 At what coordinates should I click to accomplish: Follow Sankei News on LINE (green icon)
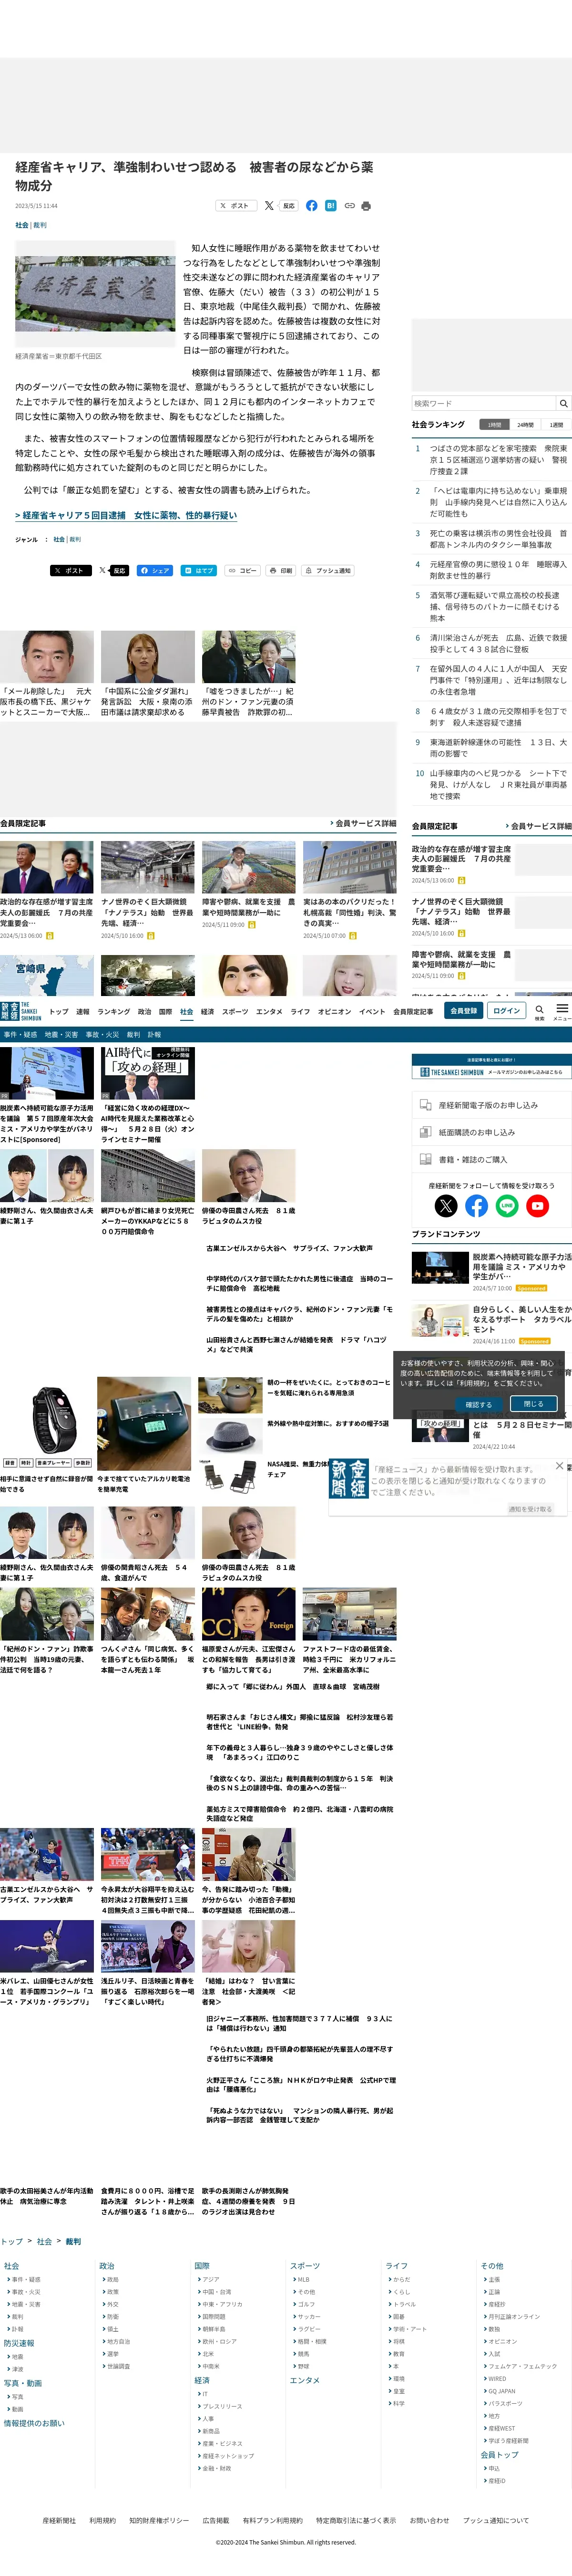coord(507,1206)
